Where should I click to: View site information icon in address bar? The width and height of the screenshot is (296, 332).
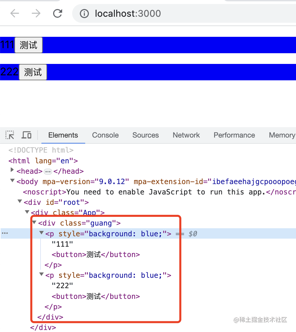click(x=84, y=13)
